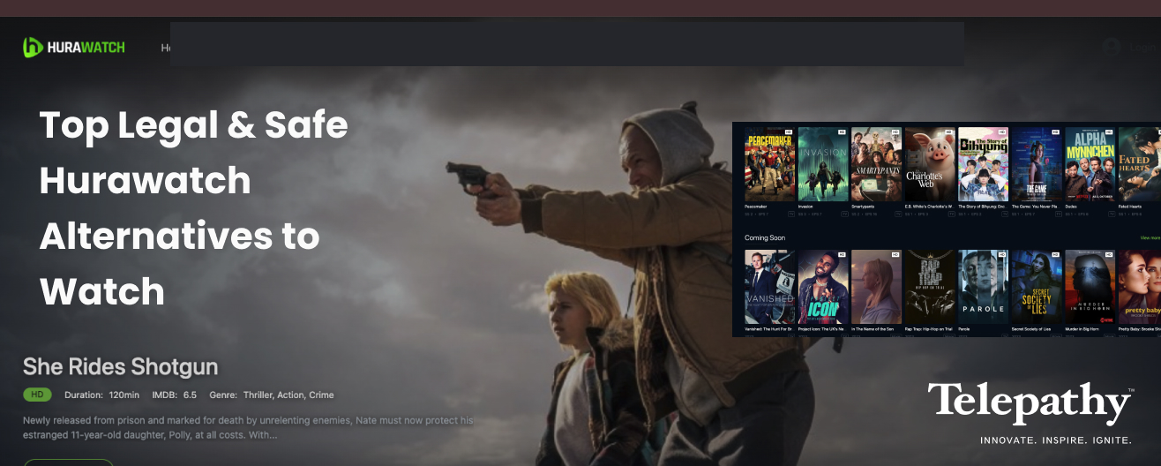This screenshot has width=1161, height=466.
Task: Click the HD badge on Peacemaker poster
Action: 789,132
